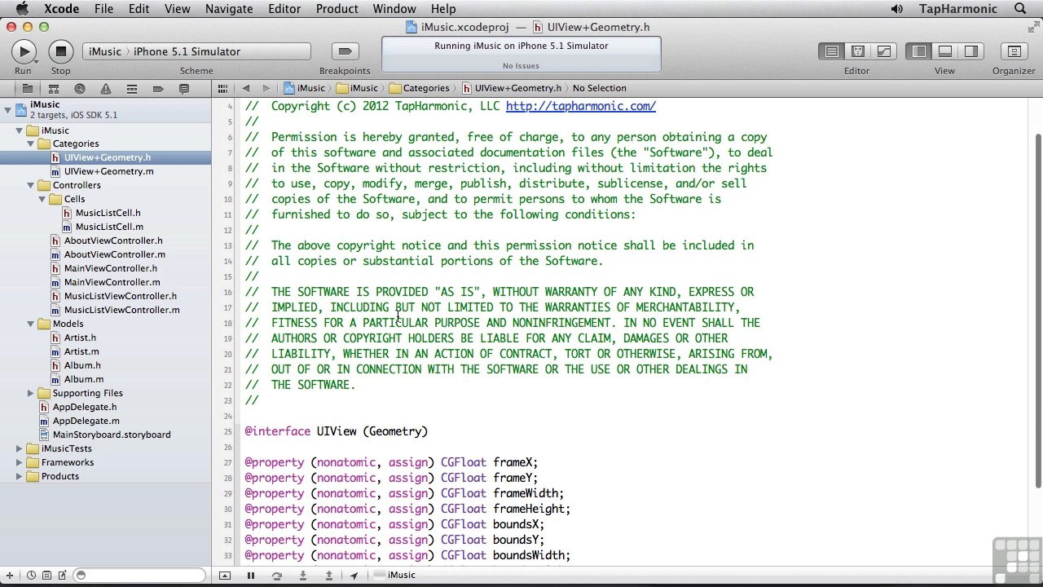This screenshot has height=587, width=1043.
Task: Select the Version editor view
Action: [x=883, y=51]
